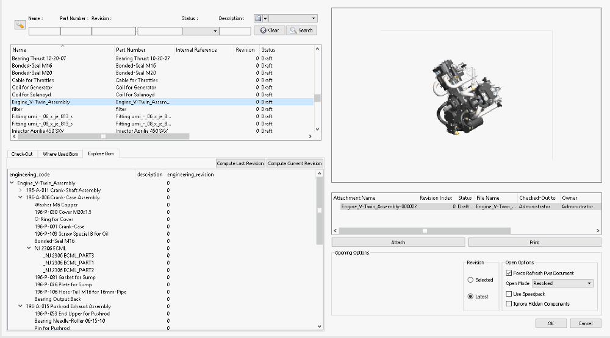Click the Compute Last Revision button
The width and height of the screenshot is (610, 338).
(240, 163)
